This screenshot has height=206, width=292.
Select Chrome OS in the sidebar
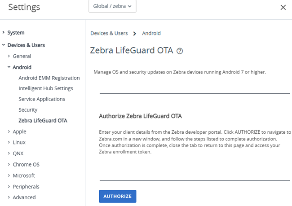point(26,165)
